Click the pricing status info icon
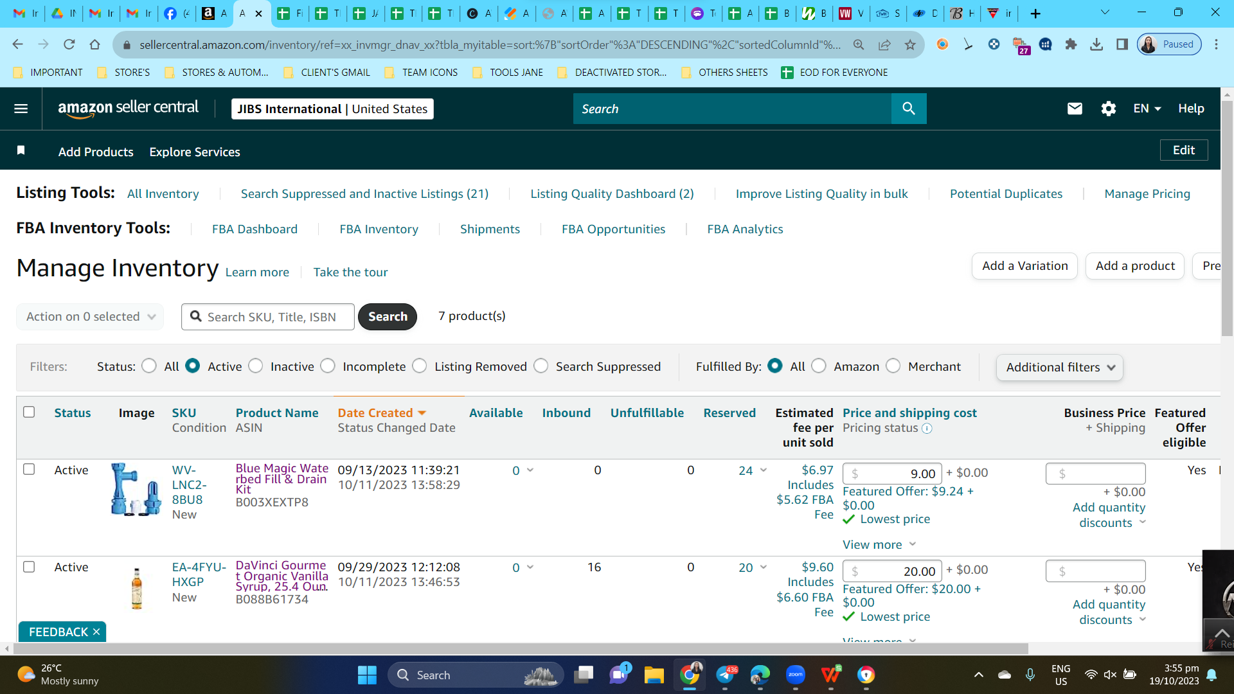Image resolution: width=1234 pixels, height=694 pixels. click(927, 429)
